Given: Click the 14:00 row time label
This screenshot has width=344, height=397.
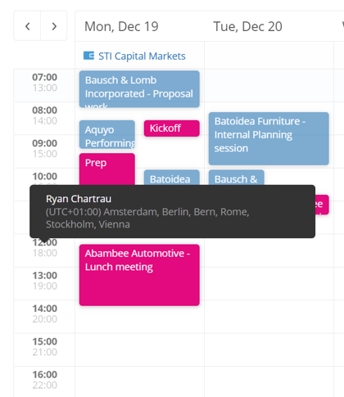Looking at the screenshot, I should point(44,309).
